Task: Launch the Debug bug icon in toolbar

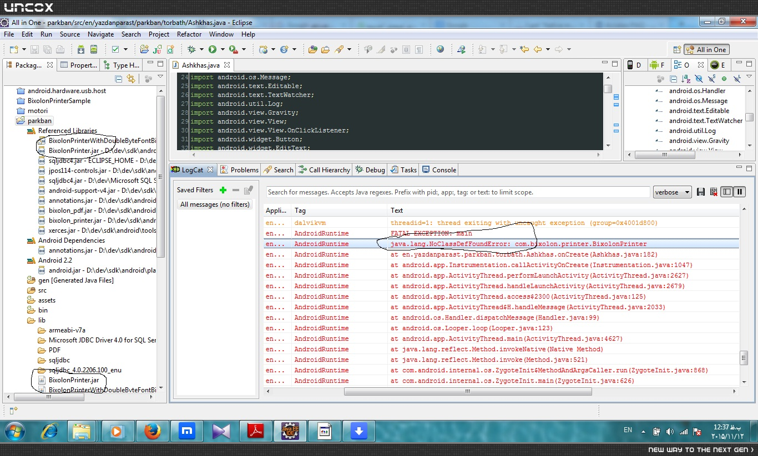Action: [x=191, y=49]
